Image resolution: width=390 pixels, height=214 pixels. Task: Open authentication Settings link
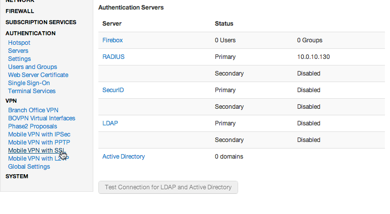click(x=19, y=59)
